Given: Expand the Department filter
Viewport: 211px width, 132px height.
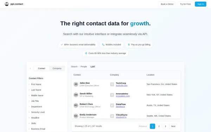Looking at the screenshot, I should (36, 107).
